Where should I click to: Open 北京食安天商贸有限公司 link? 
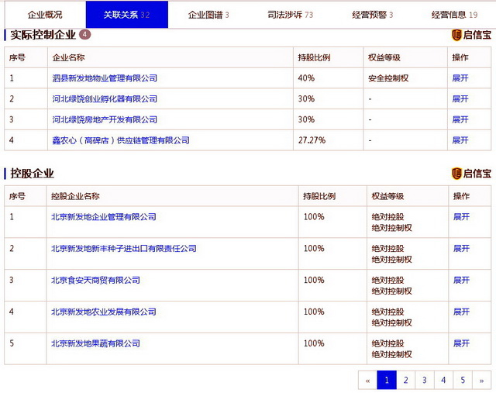click(95, 281)
